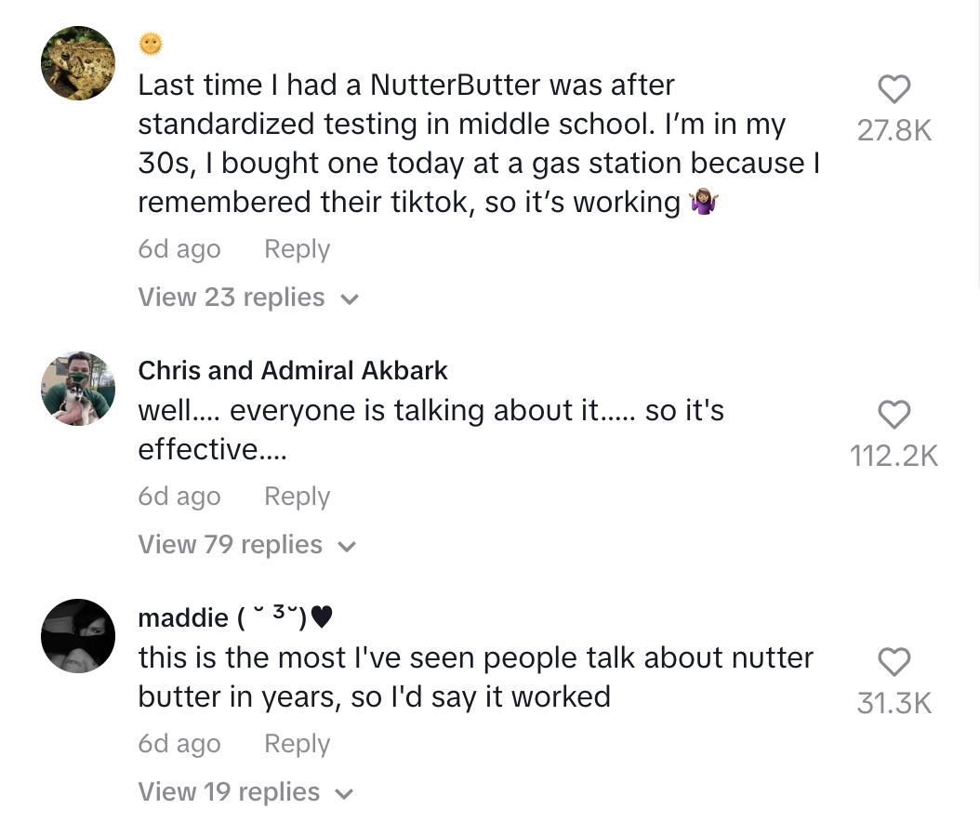Like the NutterButter standardized testing comment
The height and width of the screenshot is (822, 980).
894,90
